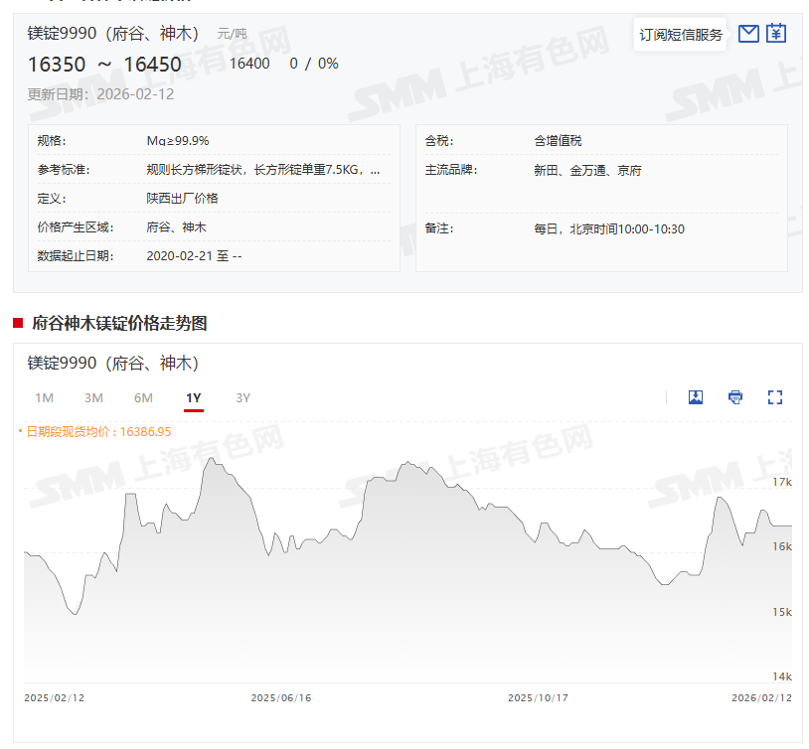Click the 2025/06/16 date axis label
This screenshot has width=809, height=749.
[280, 698]
